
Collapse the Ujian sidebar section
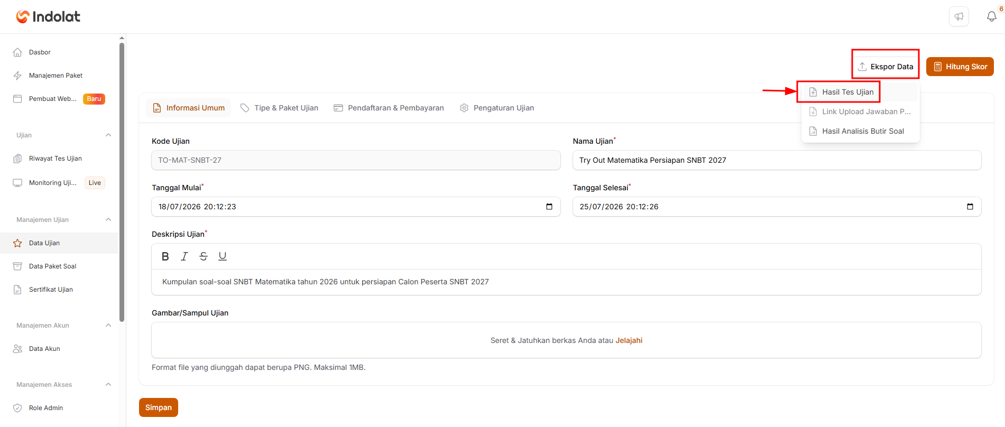108,135
